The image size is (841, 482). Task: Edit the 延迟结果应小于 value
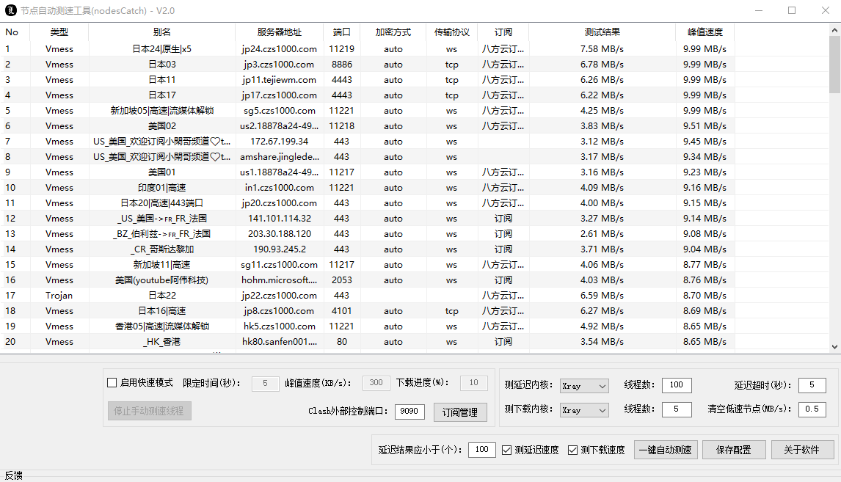pyautogui.click(x=481, y=450)
